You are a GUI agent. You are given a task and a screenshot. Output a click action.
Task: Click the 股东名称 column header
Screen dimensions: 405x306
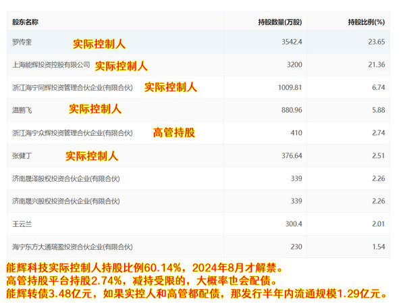[x=25, y=22]
